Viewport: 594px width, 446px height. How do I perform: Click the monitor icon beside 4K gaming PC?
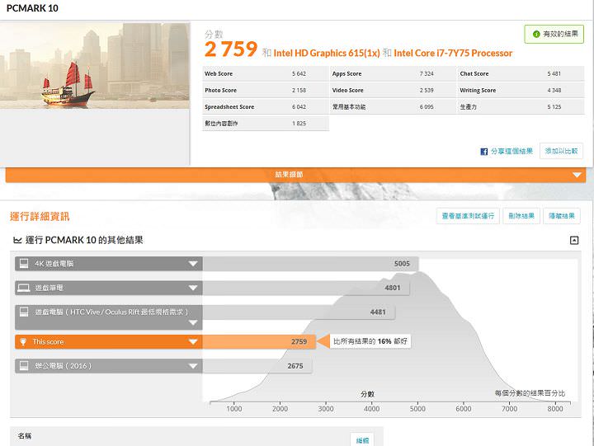coord(24,264)
